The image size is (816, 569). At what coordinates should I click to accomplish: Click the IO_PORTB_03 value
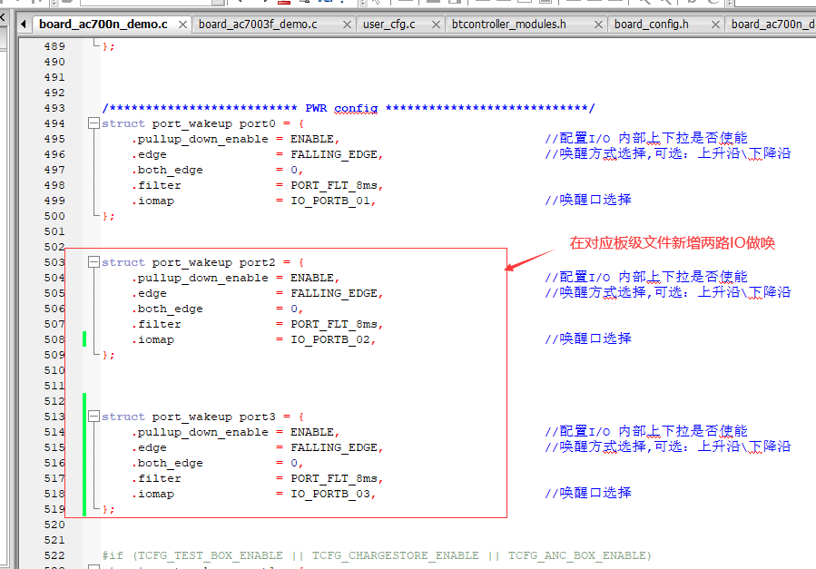329,494
